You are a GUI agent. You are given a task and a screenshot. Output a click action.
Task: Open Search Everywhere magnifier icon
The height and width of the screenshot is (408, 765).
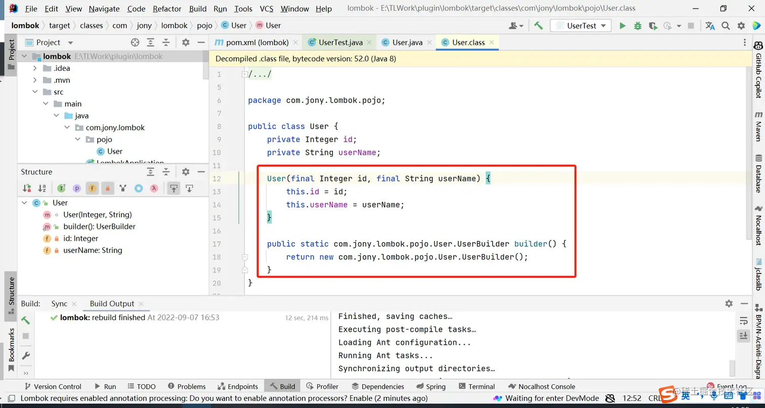[726, 26]
